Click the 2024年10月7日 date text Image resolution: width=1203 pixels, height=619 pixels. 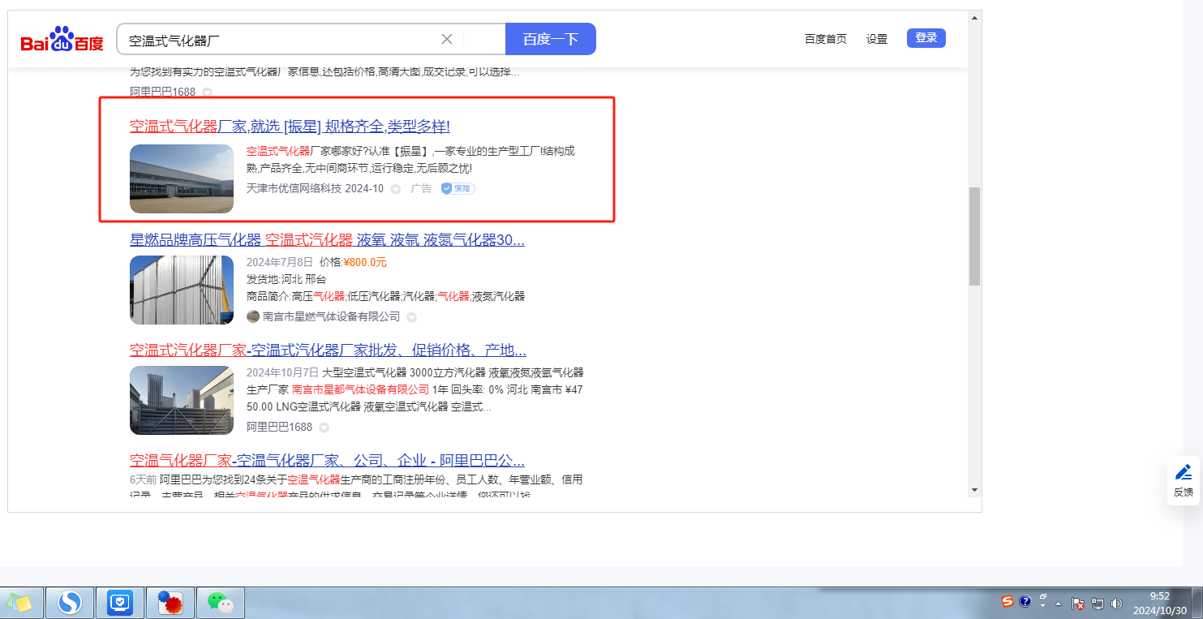coord(282,372)
